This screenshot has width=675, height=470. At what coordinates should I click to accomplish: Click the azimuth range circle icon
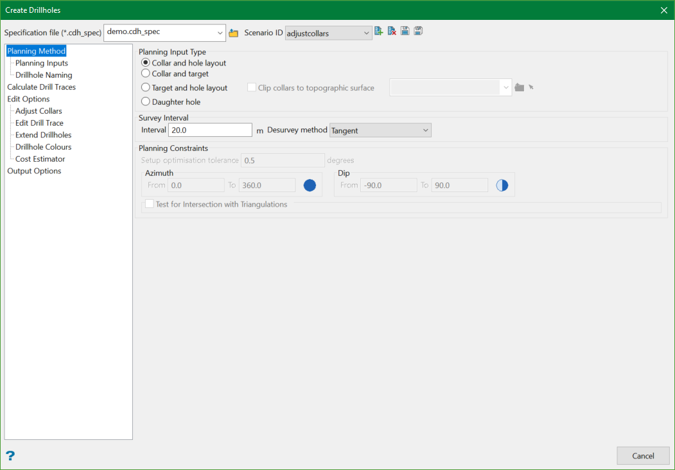(x=310, y=185)
